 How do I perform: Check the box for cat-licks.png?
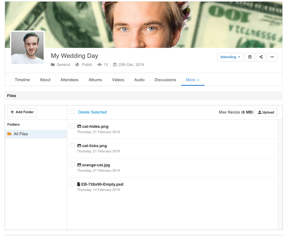72,145
